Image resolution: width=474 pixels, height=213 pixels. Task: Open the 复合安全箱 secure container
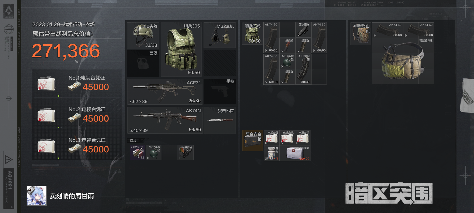click(x=253, y=141)
